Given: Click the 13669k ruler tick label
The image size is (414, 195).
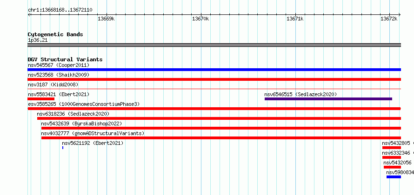Looking at the screenshot, I should click(106, 19).
